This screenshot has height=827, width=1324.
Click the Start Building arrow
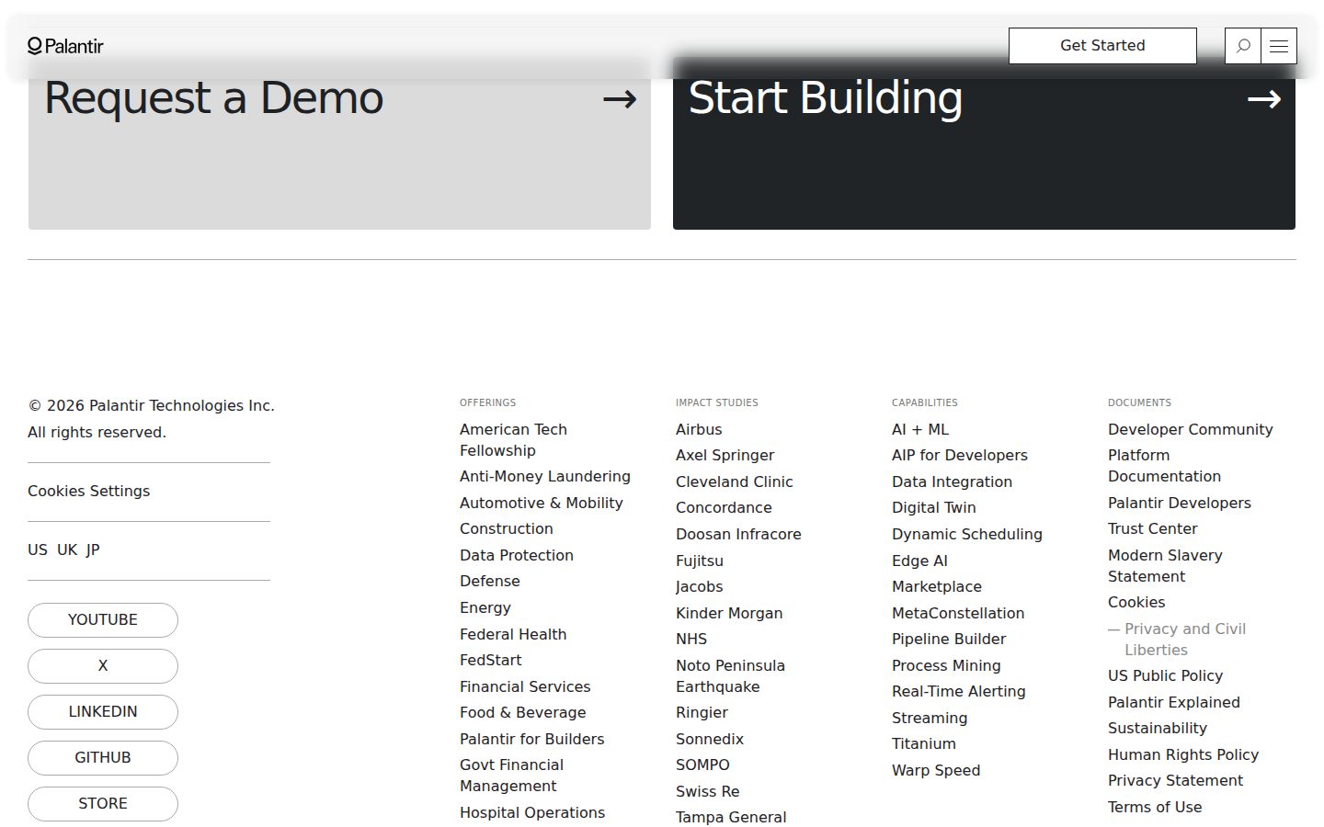click(x=1264, y=99)
